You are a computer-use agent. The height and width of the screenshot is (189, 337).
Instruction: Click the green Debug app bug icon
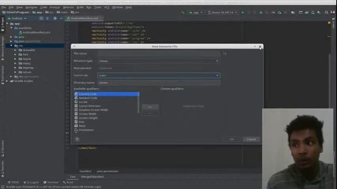(x=261, y=13)
